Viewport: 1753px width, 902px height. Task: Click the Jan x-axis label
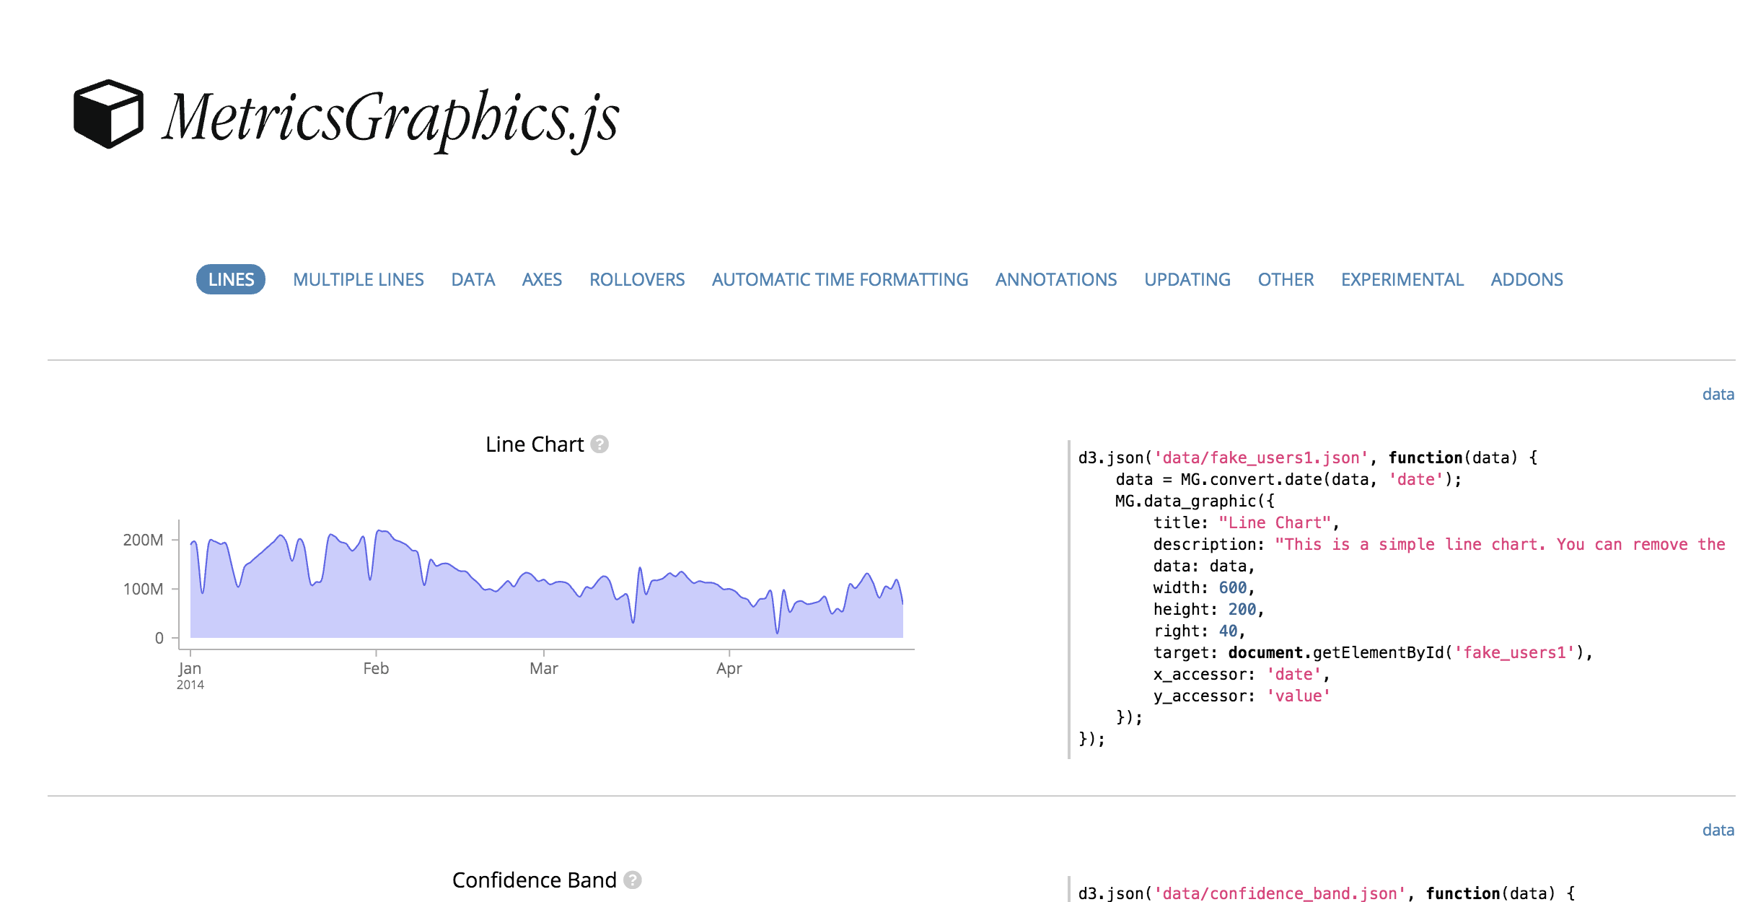click(190, 668)
